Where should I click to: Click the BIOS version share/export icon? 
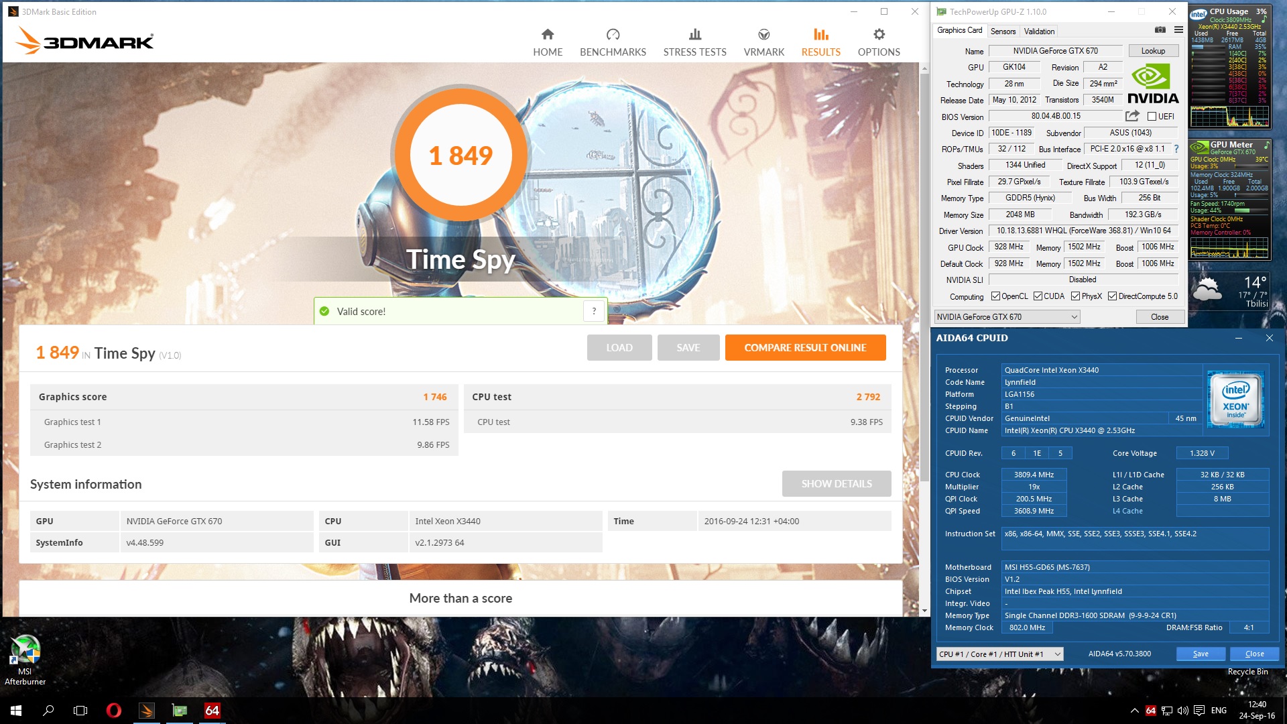(1132, 116)
